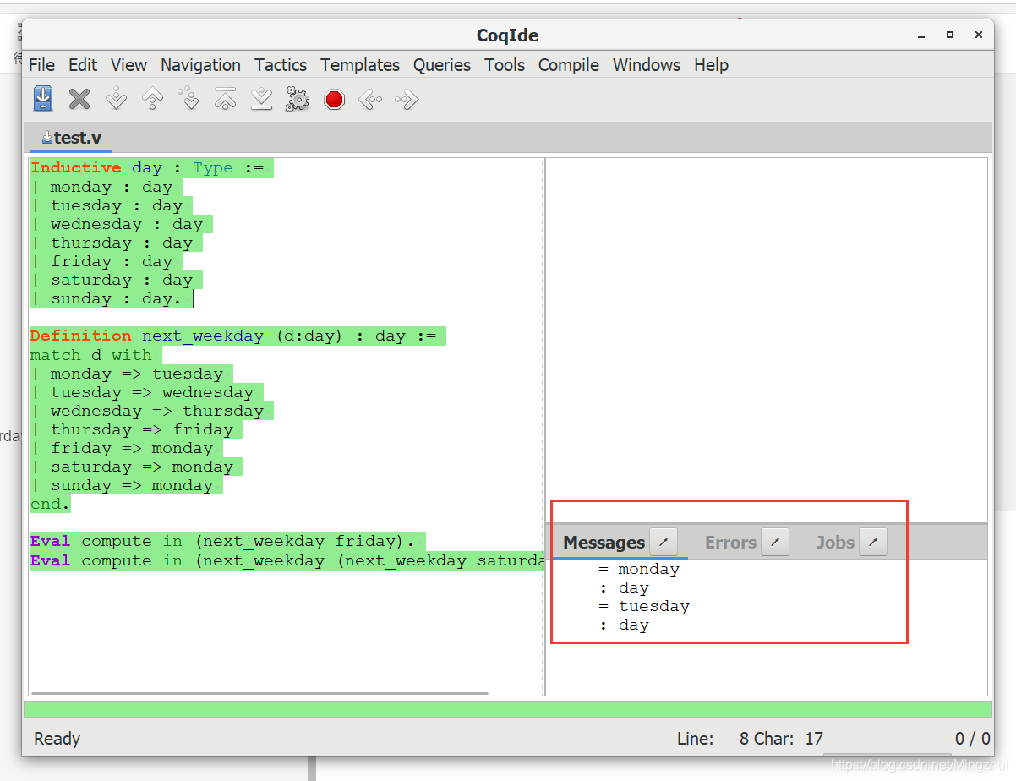Go to previous occurrence left arrow icon
Viewport: 1016px width, 781px height.
370,100
